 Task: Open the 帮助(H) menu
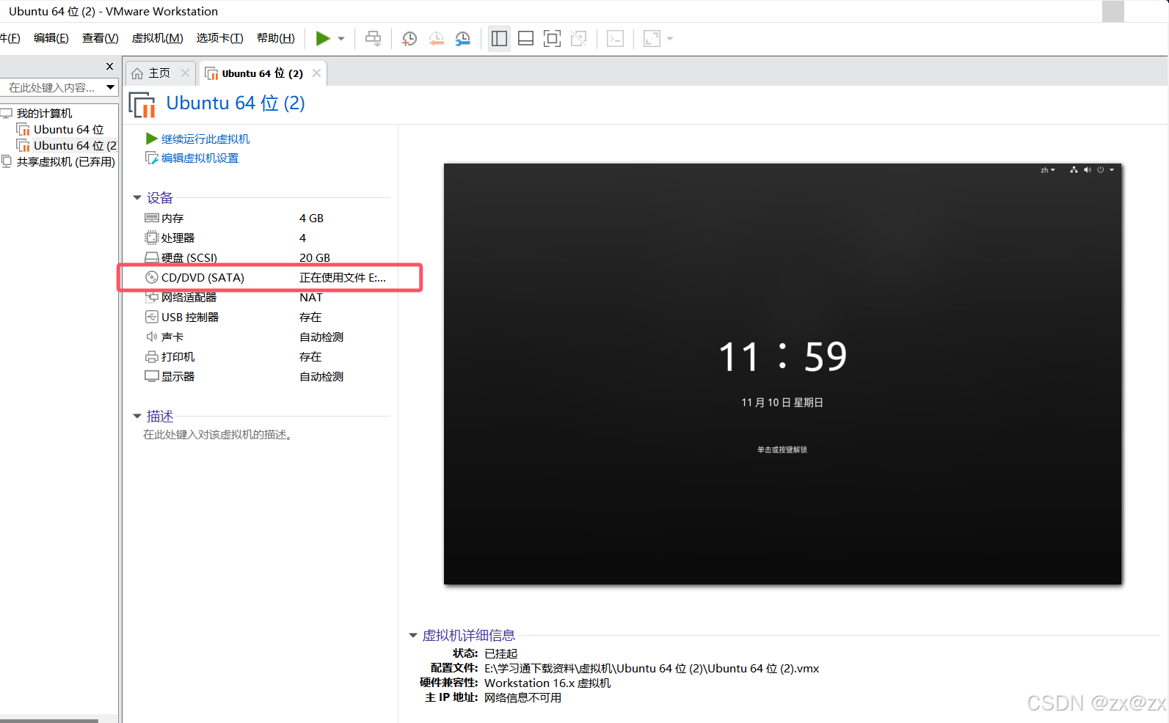click(x=276, y=38)
